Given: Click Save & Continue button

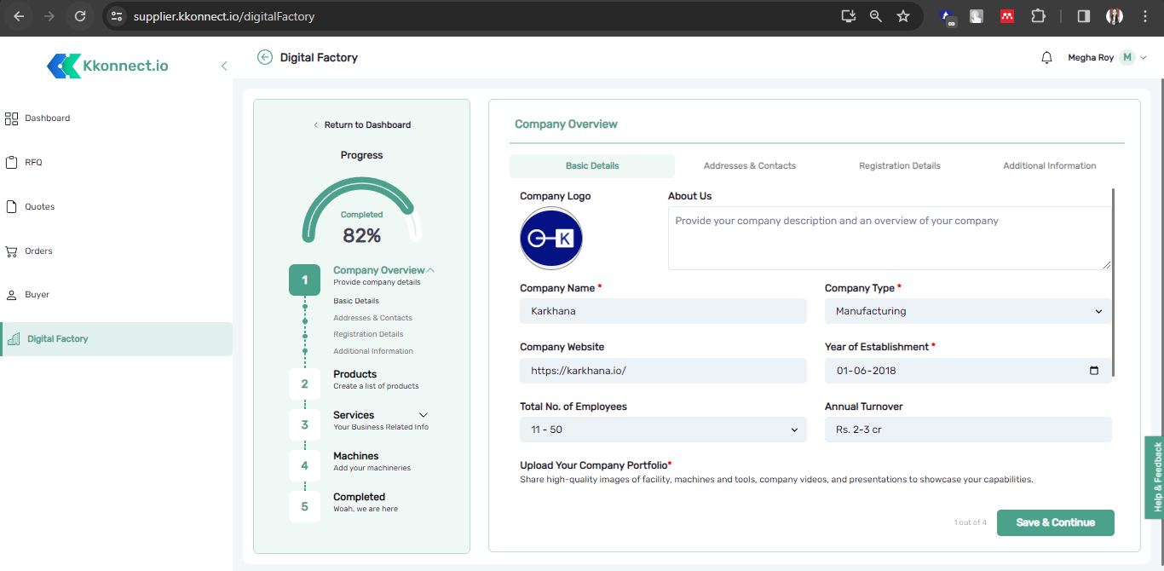Looking at the screenshot, I should [1055, 522].
